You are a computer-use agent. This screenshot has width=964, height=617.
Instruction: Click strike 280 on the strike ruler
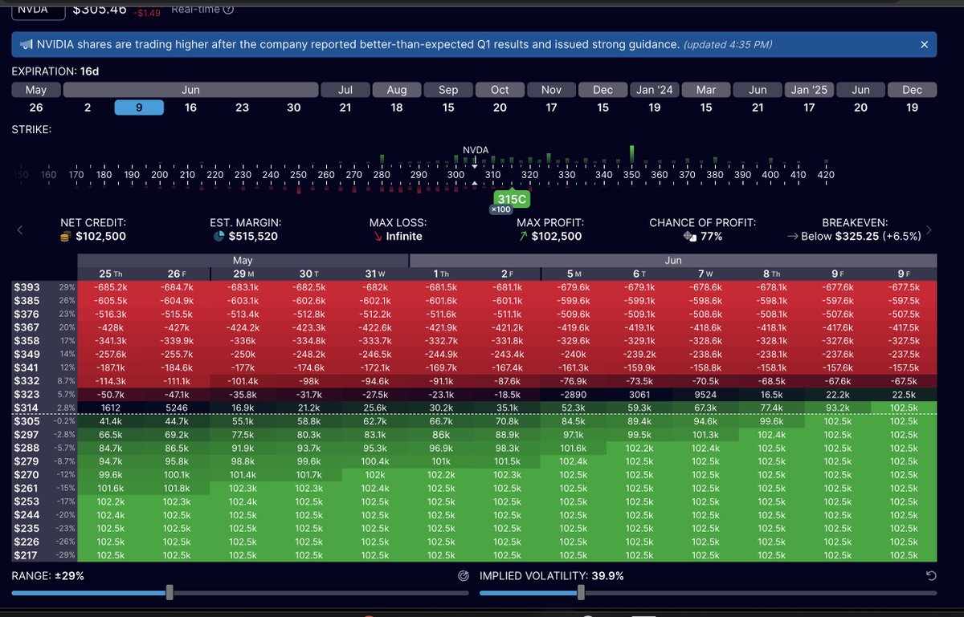click(382, 174)
